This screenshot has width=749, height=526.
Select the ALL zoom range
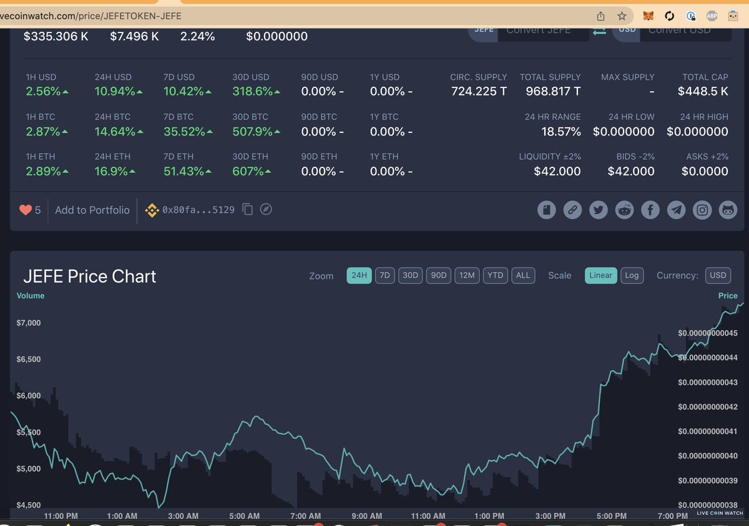click(x=523, y=275)
